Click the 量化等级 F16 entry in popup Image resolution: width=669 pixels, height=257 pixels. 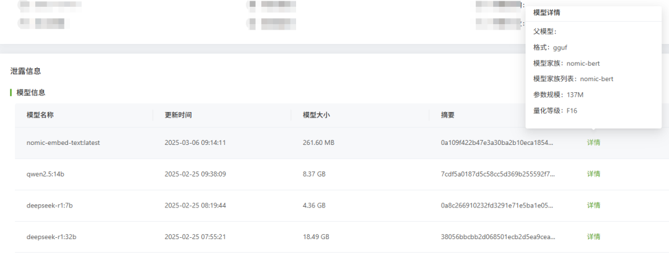pyautogui.click(x=556, y=111)
